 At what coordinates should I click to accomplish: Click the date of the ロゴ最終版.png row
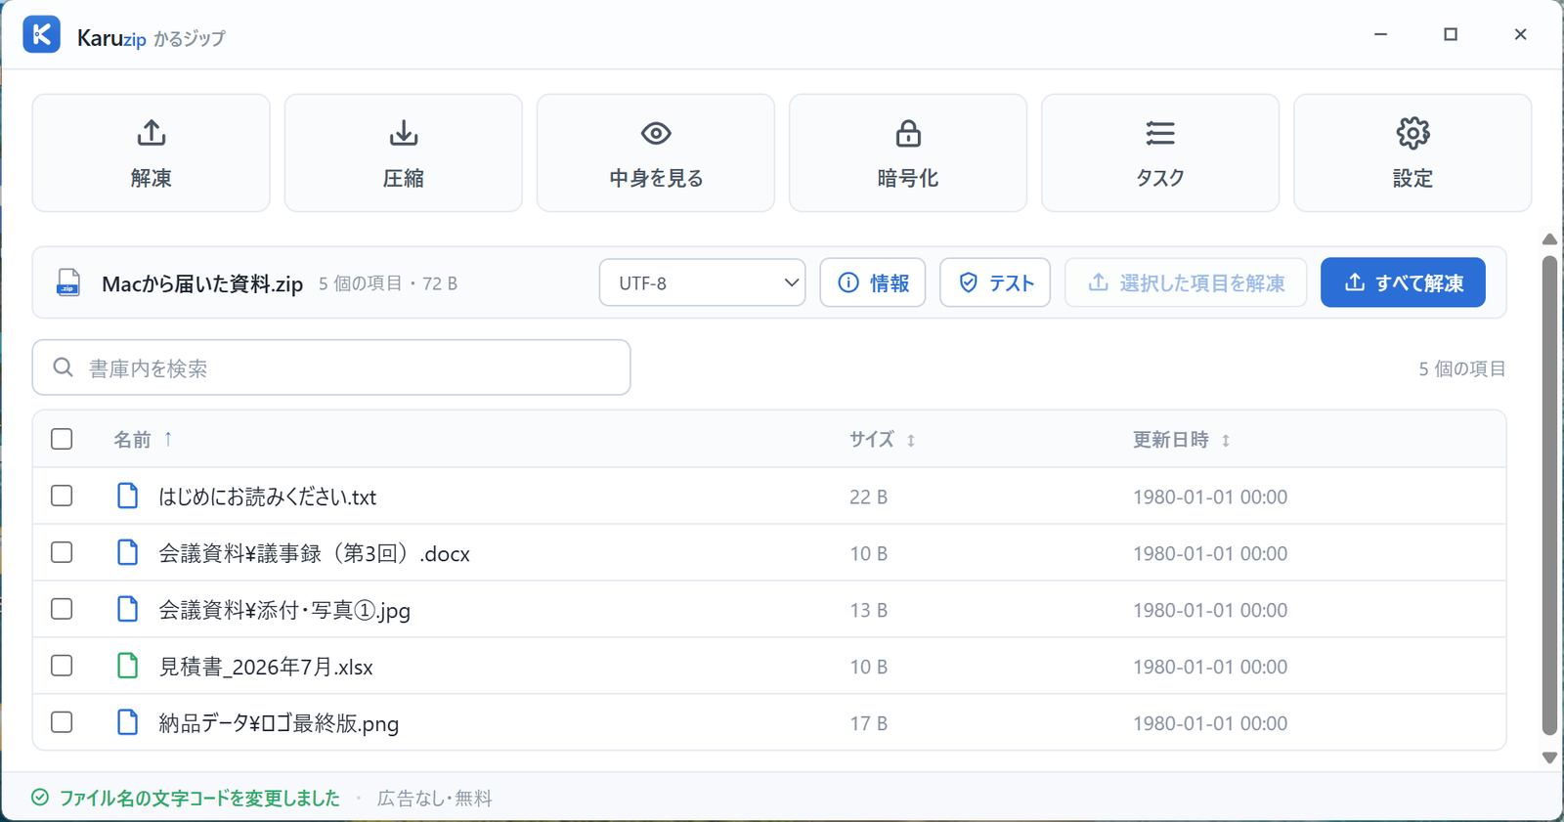coord(1210,723)
